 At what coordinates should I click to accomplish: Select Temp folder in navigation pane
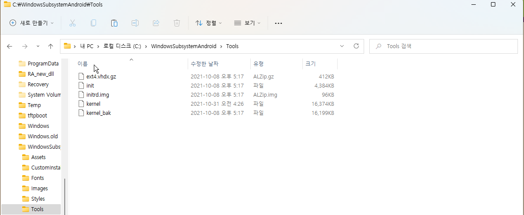(30, 105)
